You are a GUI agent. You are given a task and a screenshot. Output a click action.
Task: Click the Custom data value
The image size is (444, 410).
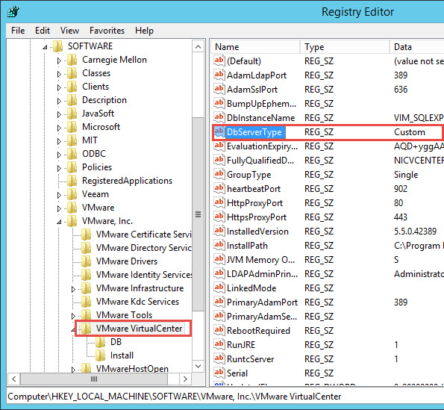tap(410, 132)
